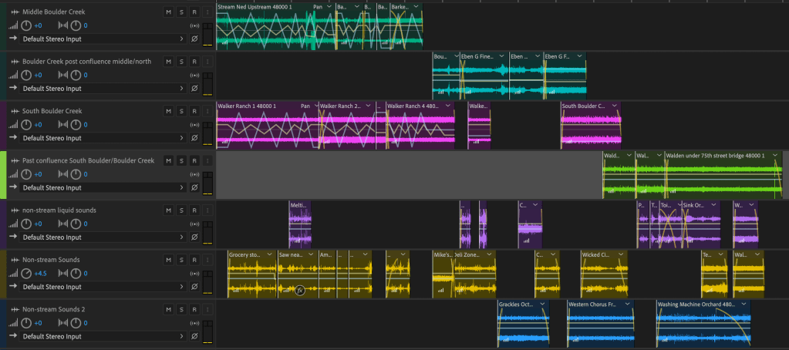
Task: Open input dropdown for Middle Boulder Creek
Action: [182, 39]
